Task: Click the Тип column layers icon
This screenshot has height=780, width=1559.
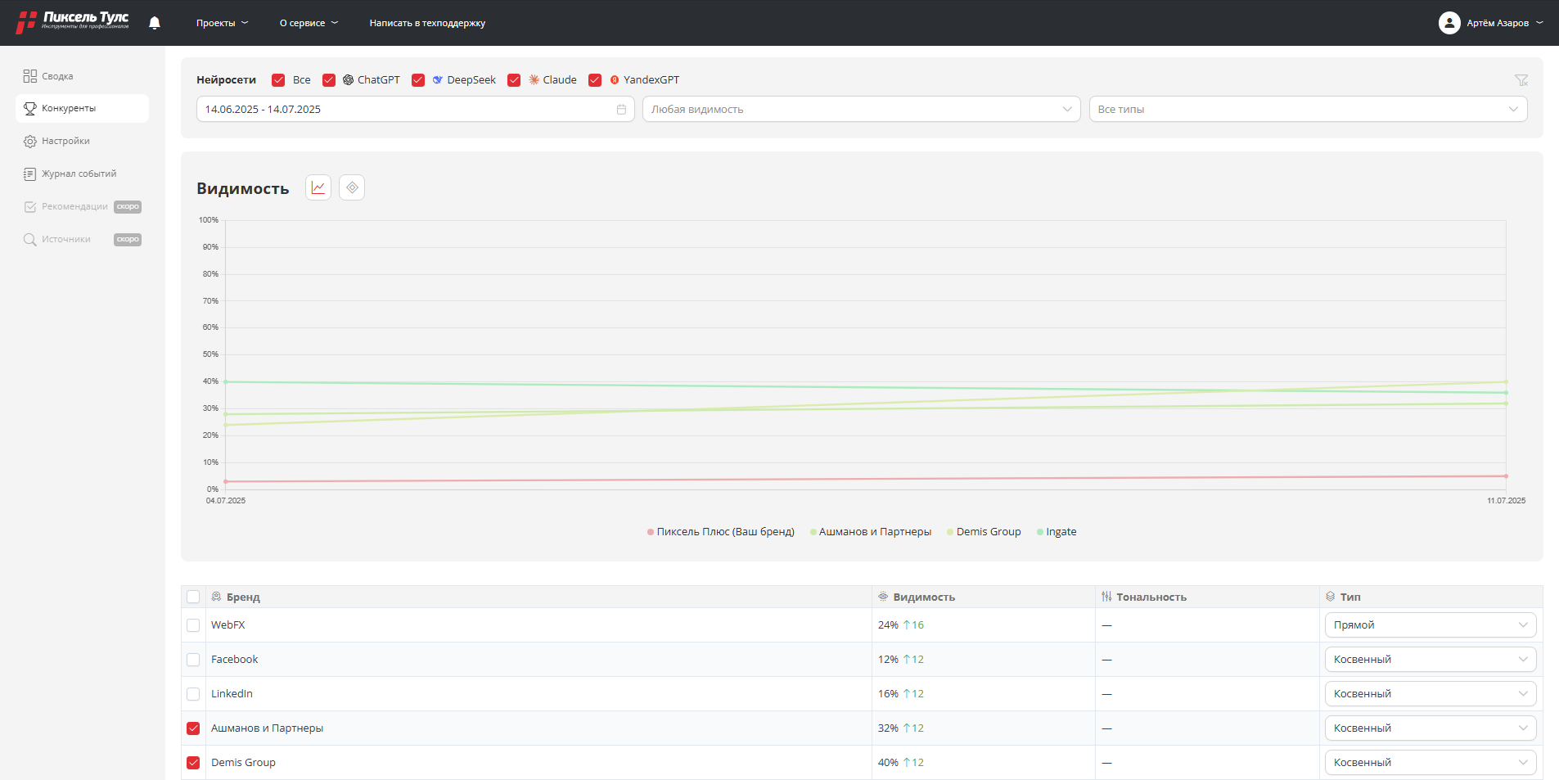Action: coord(1331,597)
